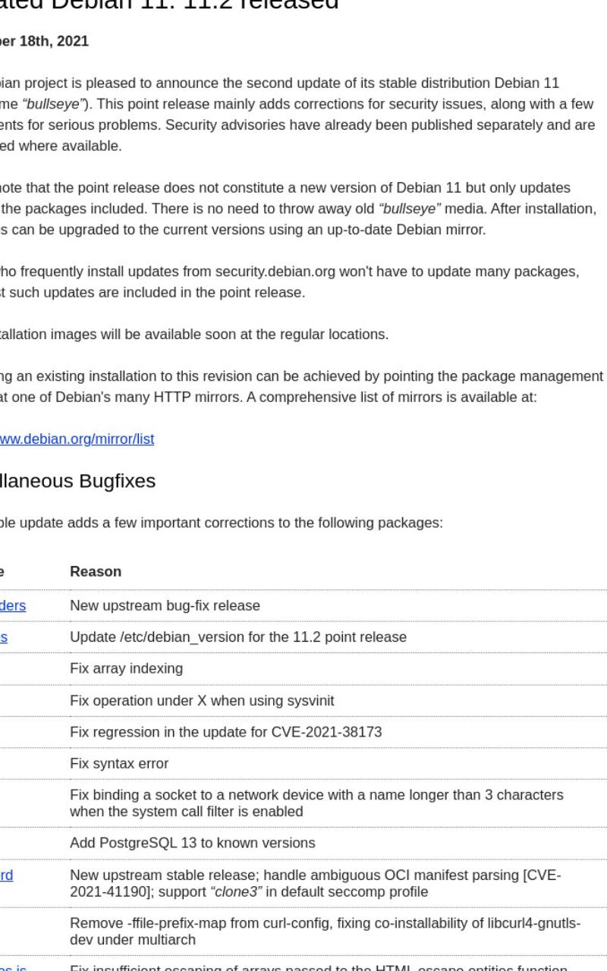Viewport: 607px width, 971px height.
Task: Select the 'New upstream bug-fix release' row text
Action: 165,605
